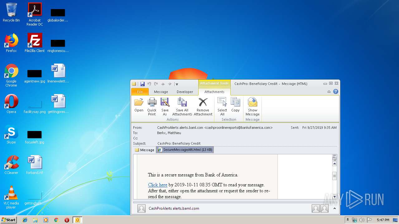
Task: Launch the FileZilla Client shortcut
Action: (35, 43)
